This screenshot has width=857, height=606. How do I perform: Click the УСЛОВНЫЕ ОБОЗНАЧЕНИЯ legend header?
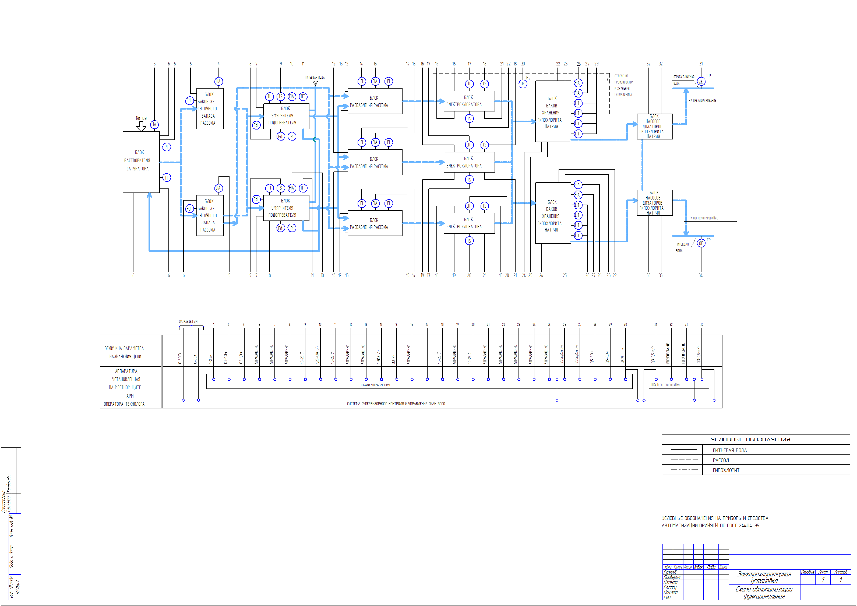tap(750, 439)
